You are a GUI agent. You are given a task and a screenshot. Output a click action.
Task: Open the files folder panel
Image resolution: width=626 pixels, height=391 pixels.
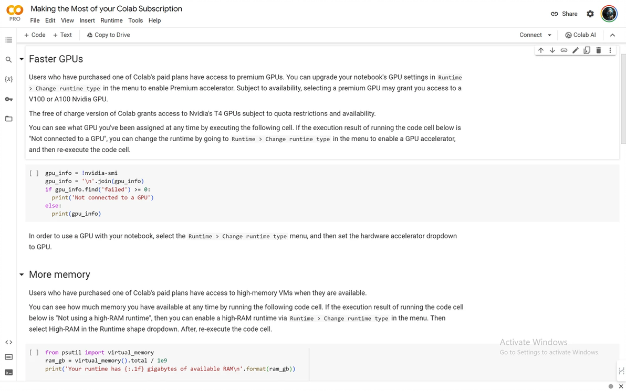tap(8, 119)
